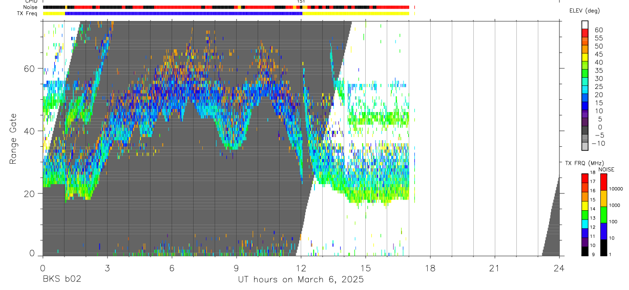Screen dimensions: 629x290
Task: Pick the white top segment of ELEV bar
Action: tap(585, 25)
